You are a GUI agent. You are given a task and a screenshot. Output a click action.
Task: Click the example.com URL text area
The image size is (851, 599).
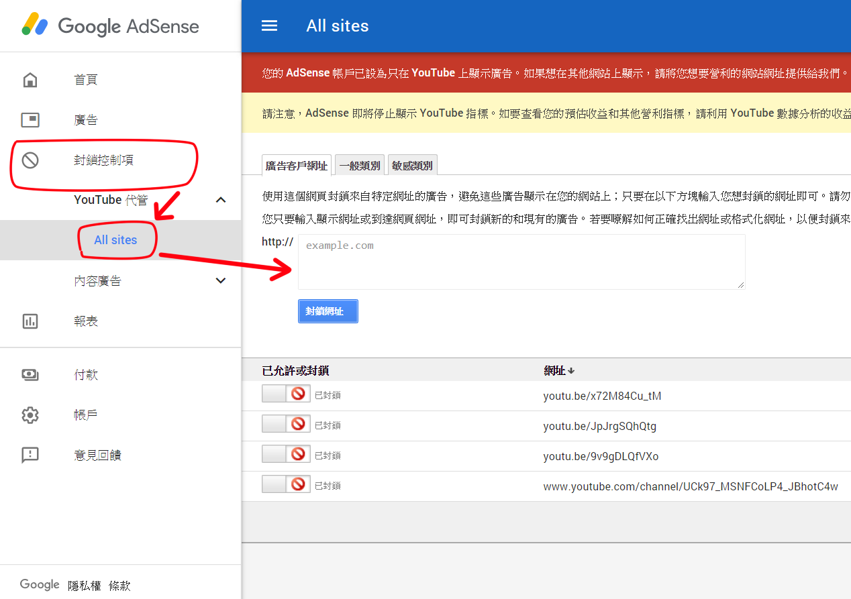[521, 262]
